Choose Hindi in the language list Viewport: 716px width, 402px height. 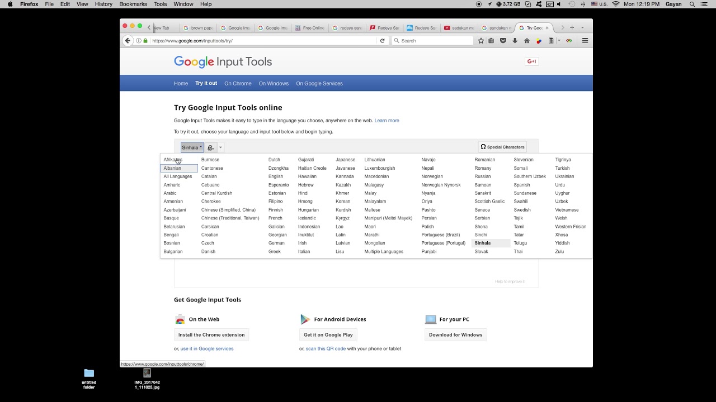(303, 193)
